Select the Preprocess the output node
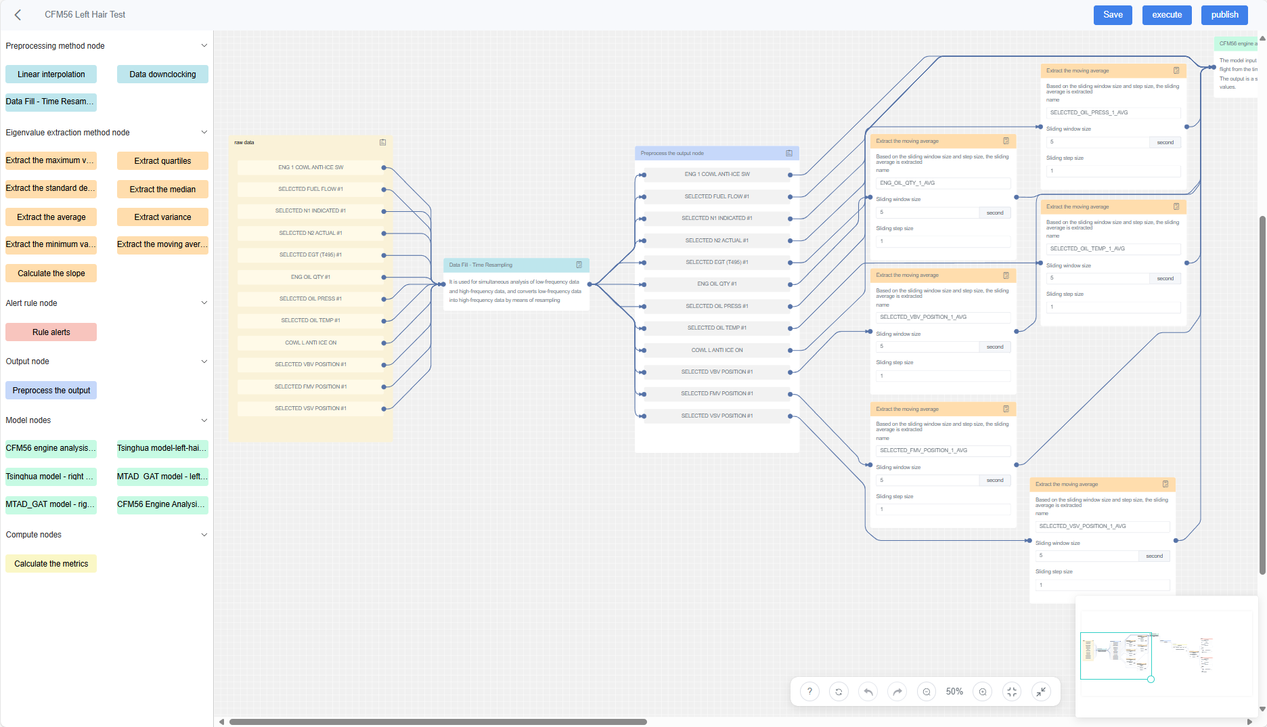The height and width of the screenshot is (727, 1267). pos(51,390)
